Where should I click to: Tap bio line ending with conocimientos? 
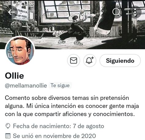click(70, 114)
